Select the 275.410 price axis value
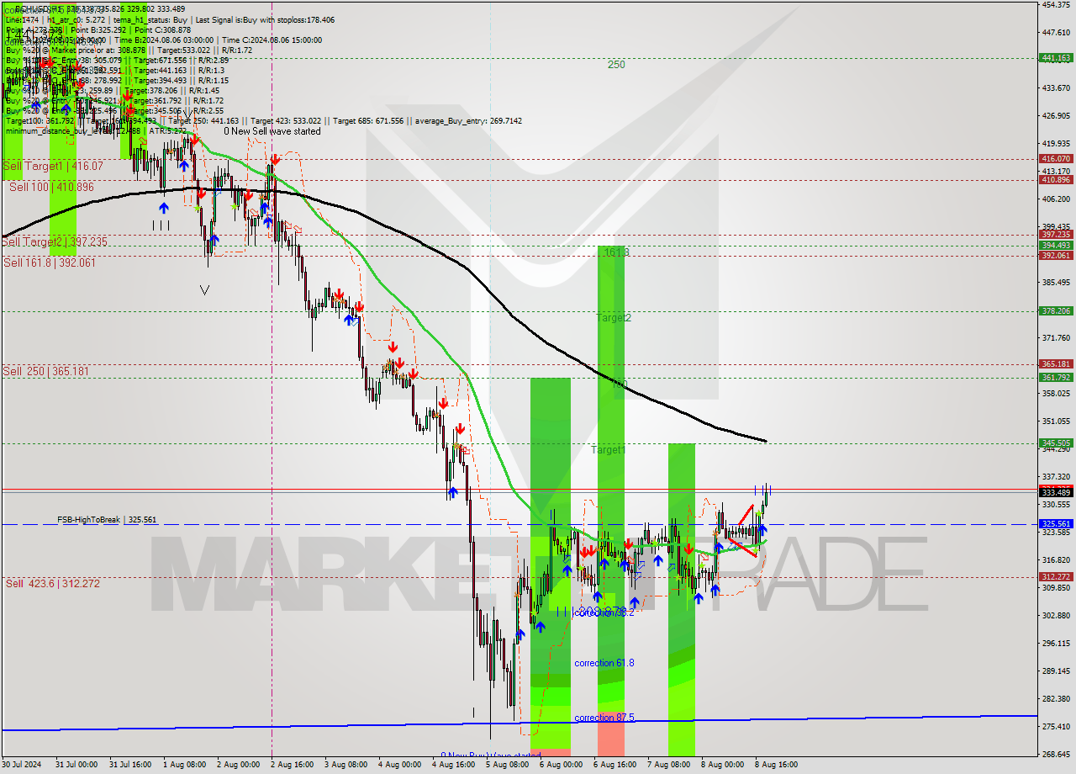The image size is (1076, 774). (x=1056, y=726)
